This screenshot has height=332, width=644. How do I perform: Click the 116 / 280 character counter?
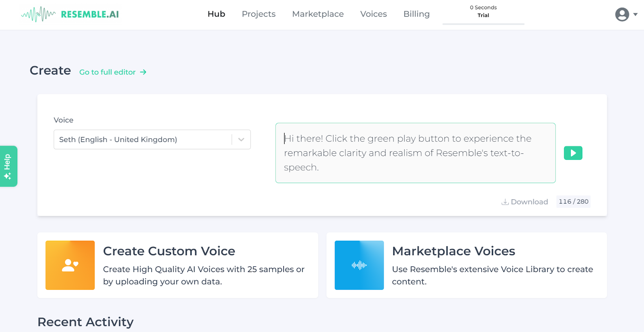[573, 202]
